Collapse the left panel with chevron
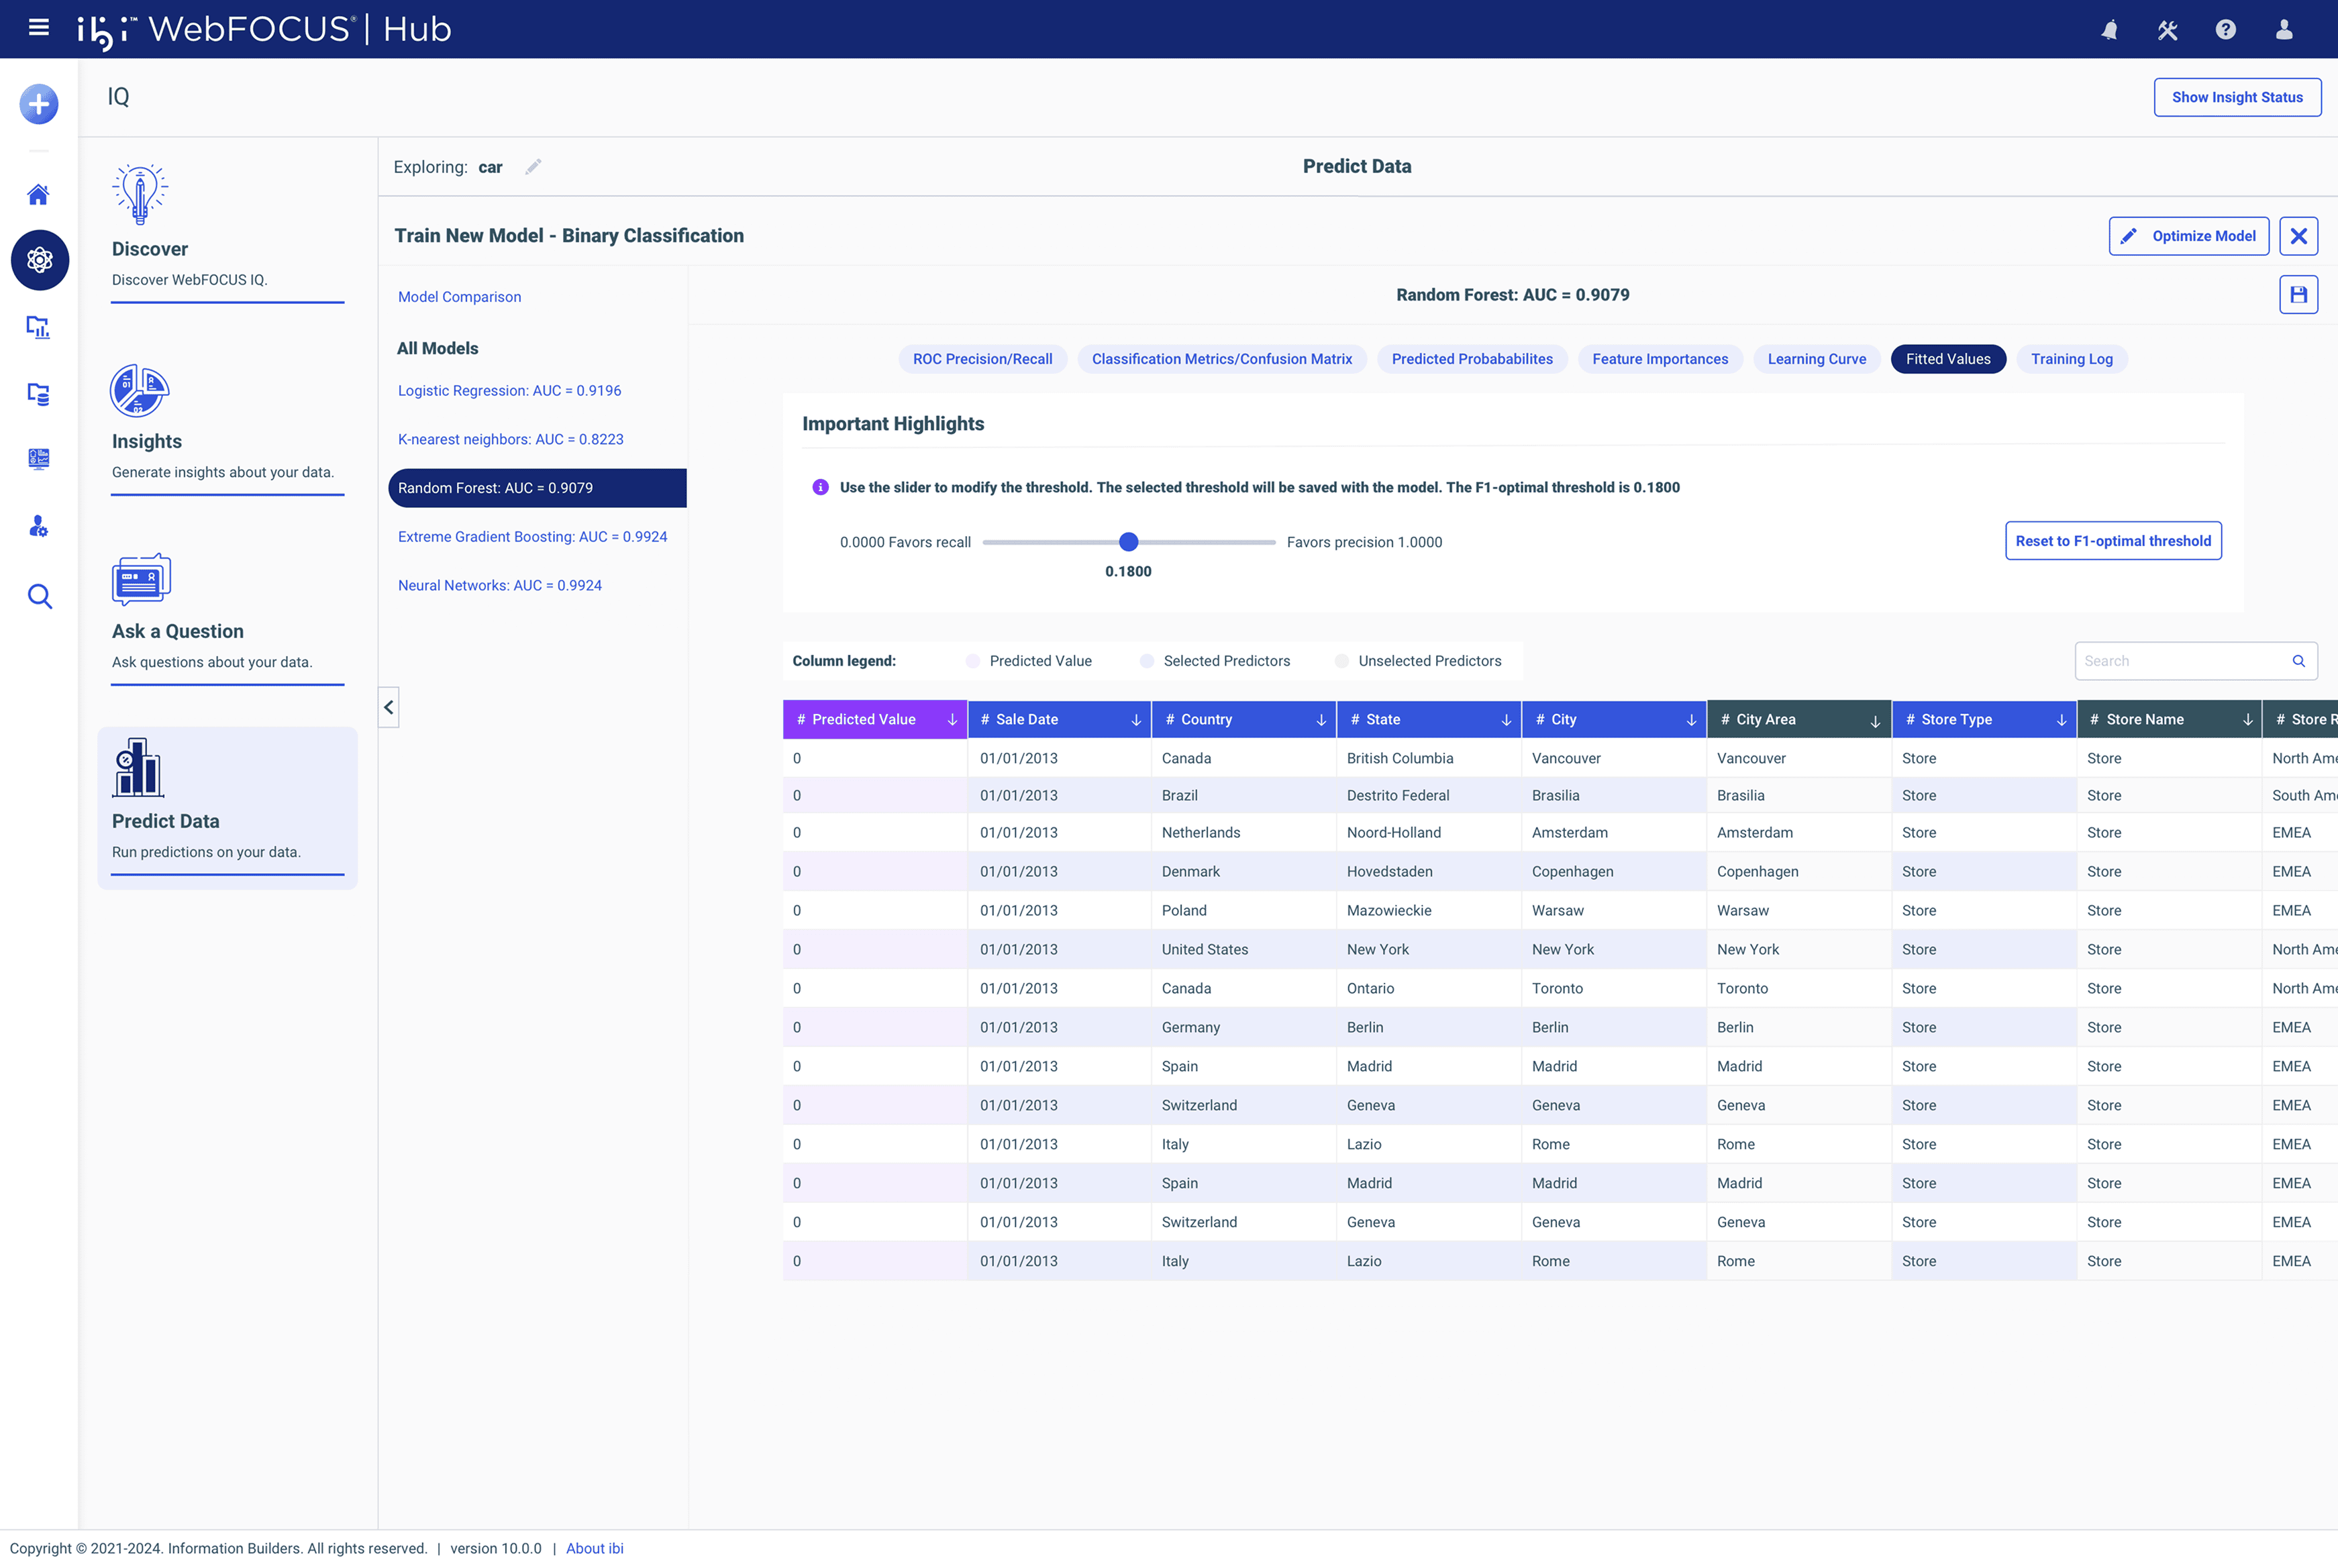2338x1568 pixels. 389,707
